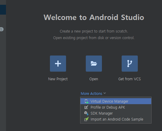Click 'Open existing project from disk or version control.' text
Image resolution: width=162 pixels, height=131 pixels.
click(x=94, y=38)
